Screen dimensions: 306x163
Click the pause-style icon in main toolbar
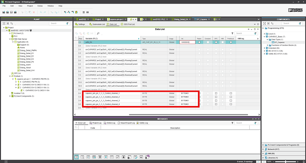click(87, 12)
